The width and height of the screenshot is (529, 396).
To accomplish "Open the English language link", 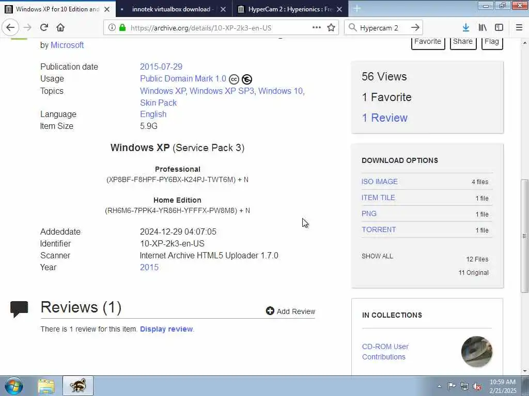I will pos(153,114).
